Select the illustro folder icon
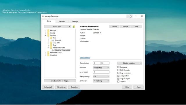 49,33
